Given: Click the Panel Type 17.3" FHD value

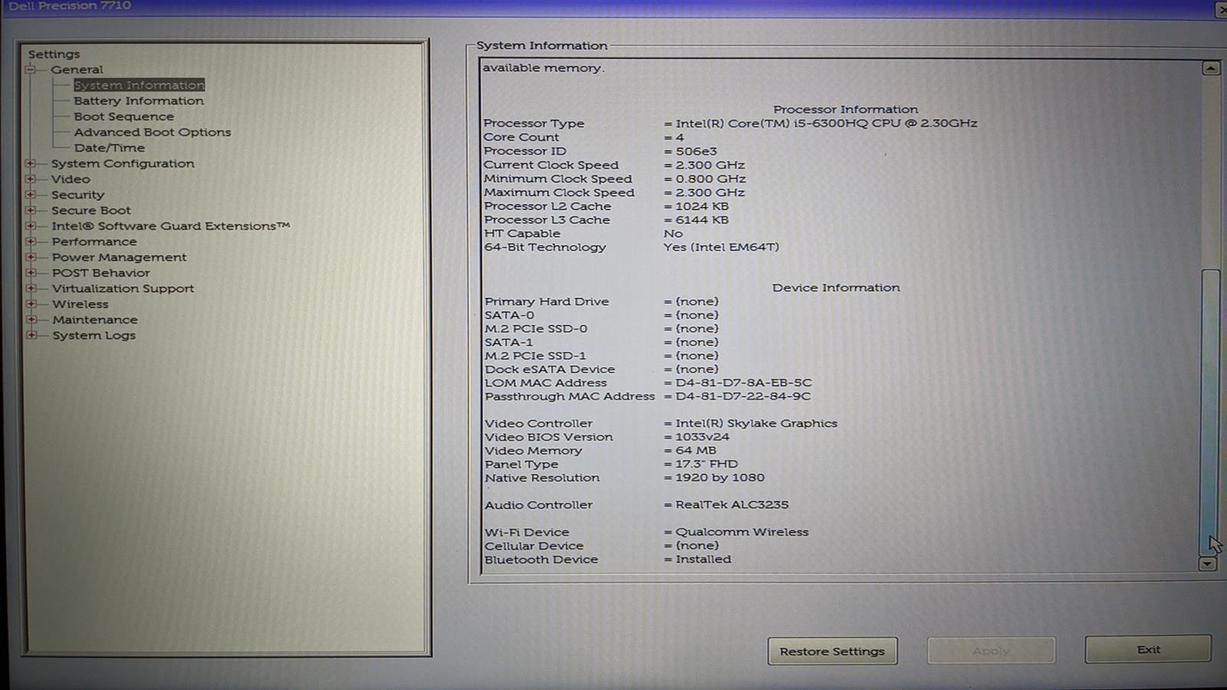Looking at the screenshot, I should point(706,464).
